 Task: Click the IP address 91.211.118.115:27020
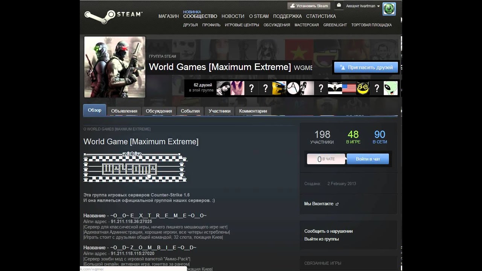coord(133,254)
